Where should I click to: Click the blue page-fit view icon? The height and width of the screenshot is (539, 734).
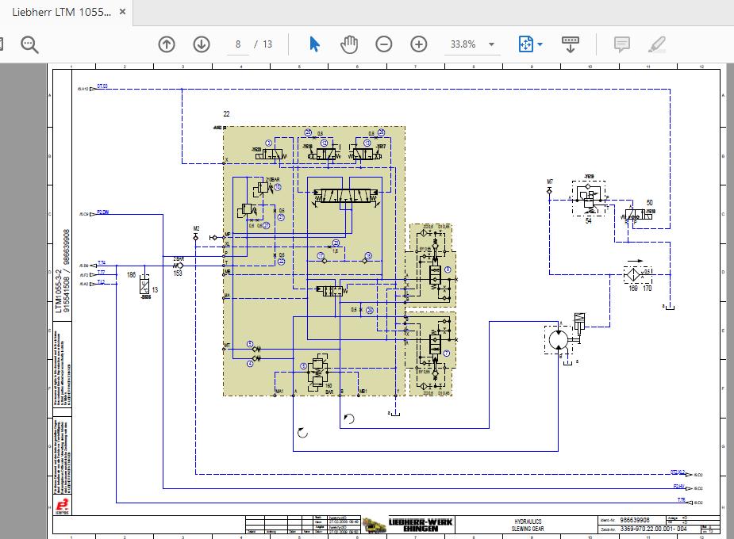tap(526, 44)
